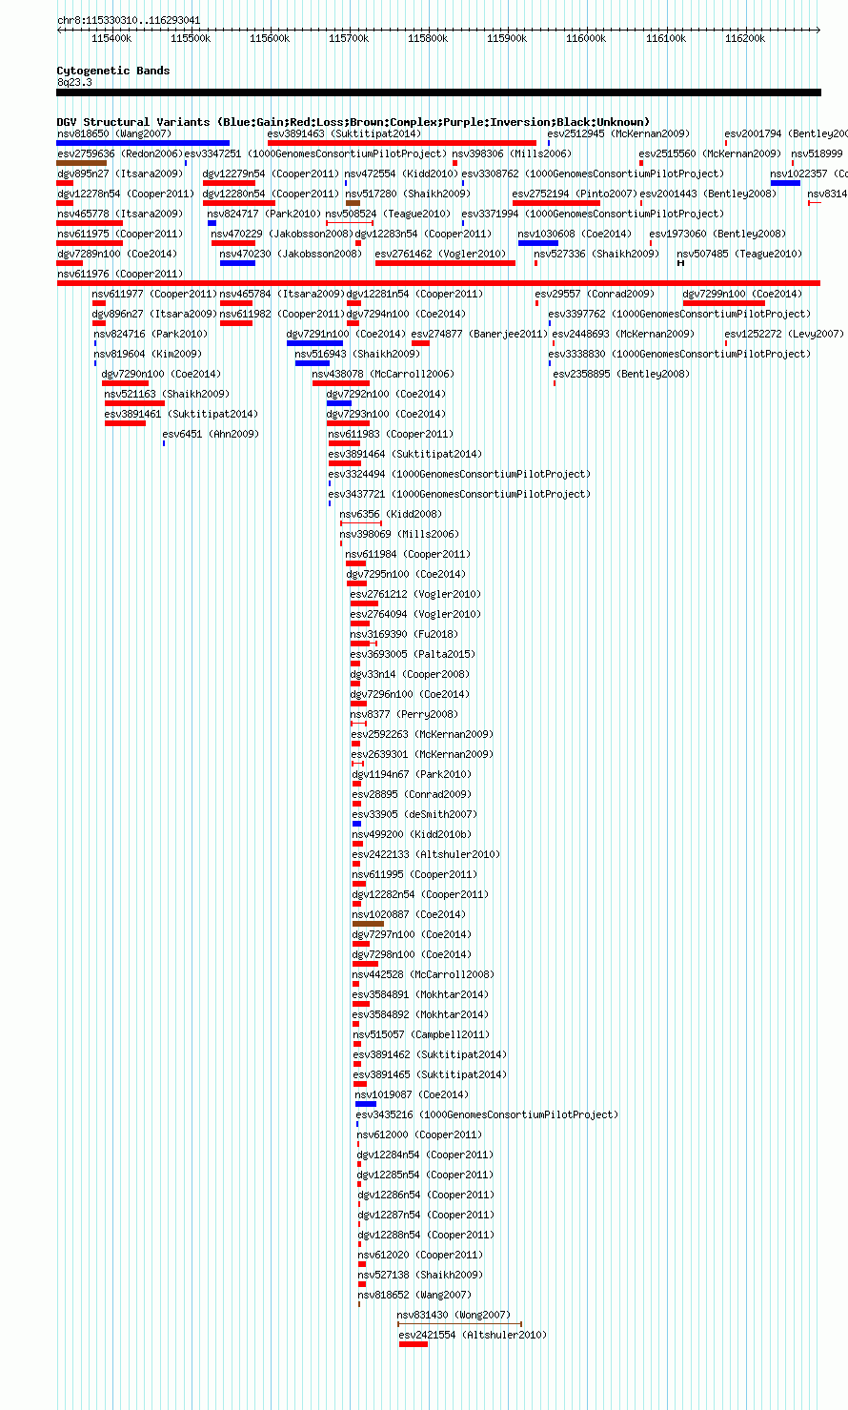Viewport: 848px width, 1410px height.
Task: Open variant esv3891463 (Suktitipat2014)
Action: (344, 133)
